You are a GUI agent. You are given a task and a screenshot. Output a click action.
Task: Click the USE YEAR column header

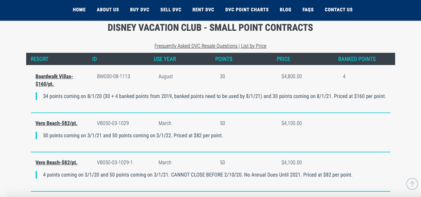[x=165, y=59]
